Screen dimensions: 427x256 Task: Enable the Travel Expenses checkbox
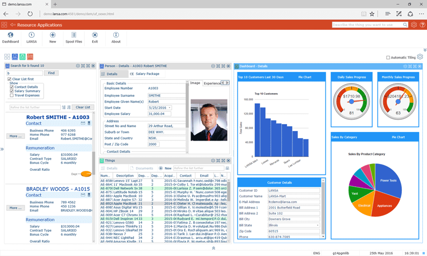[12, 95]
